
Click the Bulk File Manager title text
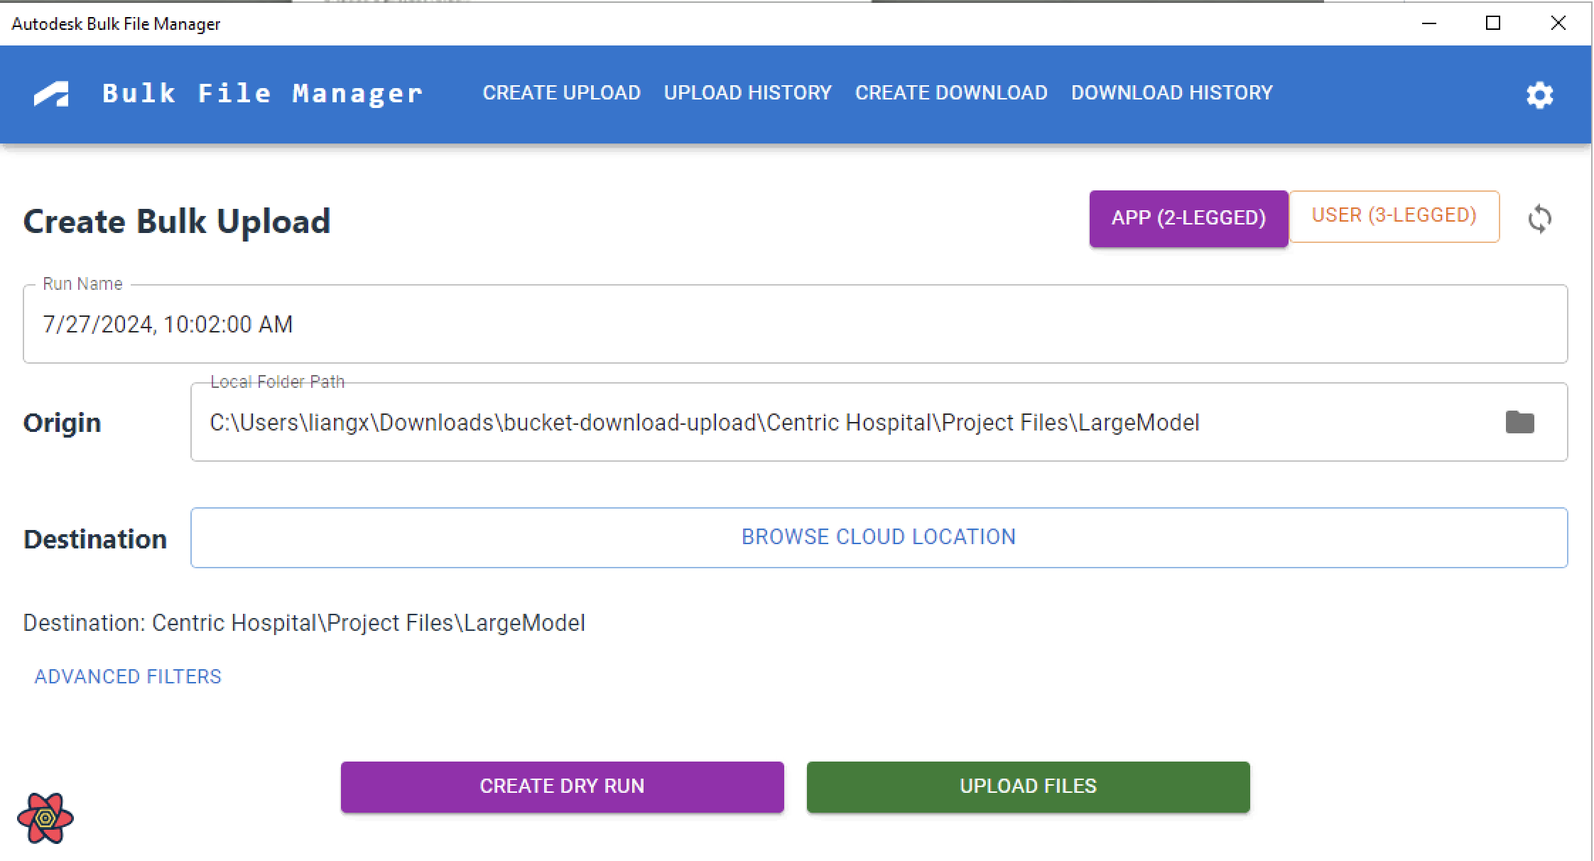(x=262, y=94)
